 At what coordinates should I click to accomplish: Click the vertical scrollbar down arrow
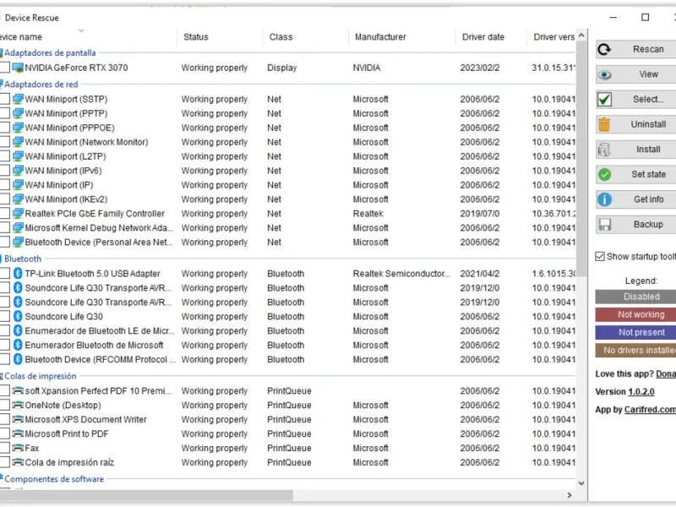[x=581, y=482]
